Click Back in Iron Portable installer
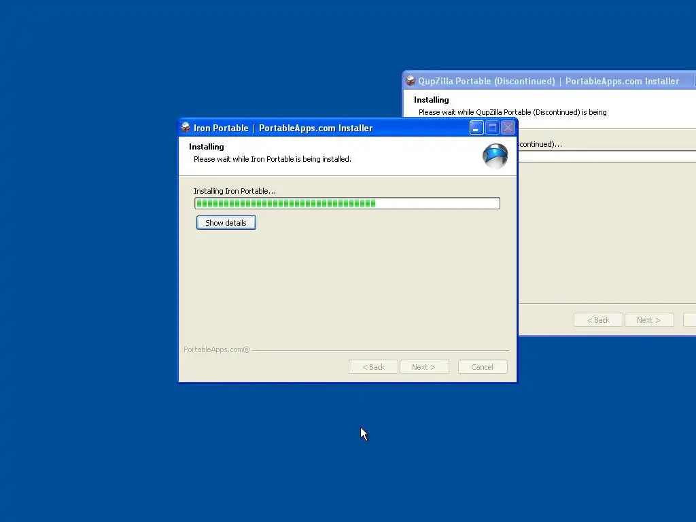 click(373, 367)
